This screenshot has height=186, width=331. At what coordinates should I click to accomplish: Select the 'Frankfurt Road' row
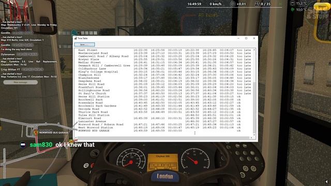[x=164, y=87]
